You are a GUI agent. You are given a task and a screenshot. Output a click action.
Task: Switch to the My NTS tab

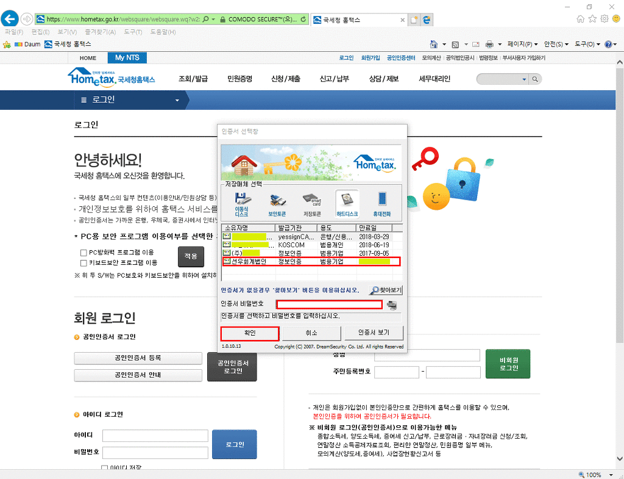coord(127,58)
